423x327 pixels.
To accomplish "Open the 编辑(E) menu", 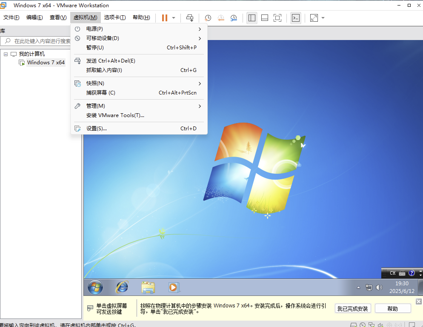I will 34,17.
